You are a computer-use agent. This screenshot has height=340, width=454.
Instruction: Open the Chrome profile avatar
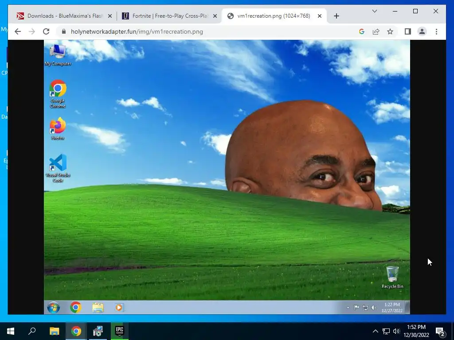(422, 31)
